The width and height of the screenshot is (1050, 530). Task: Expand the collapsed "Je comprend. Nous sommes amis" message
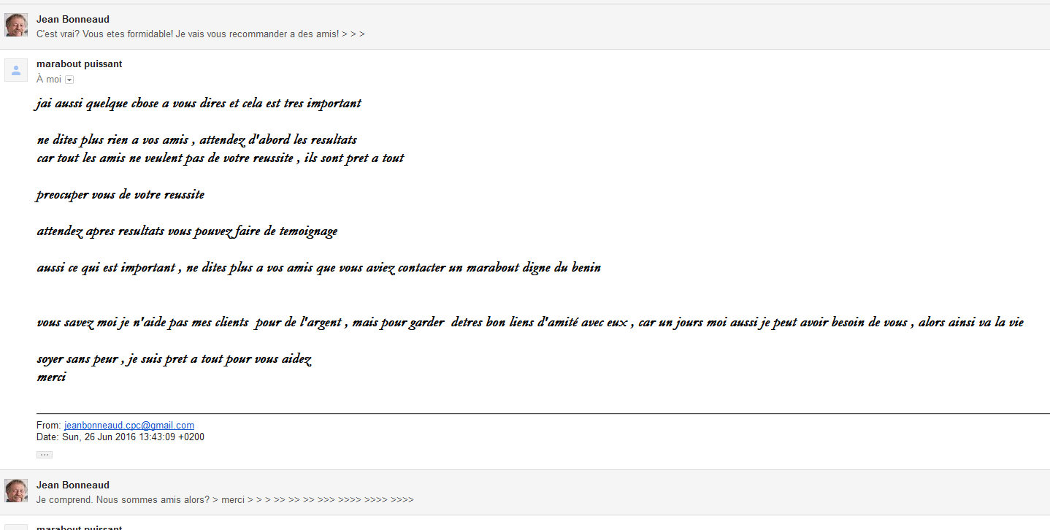click(x=225, y=500)
